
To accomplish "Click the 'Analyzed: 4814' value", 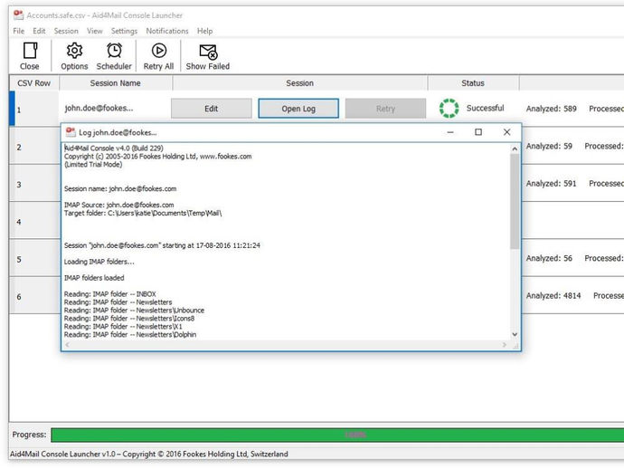I will [553, 296].
